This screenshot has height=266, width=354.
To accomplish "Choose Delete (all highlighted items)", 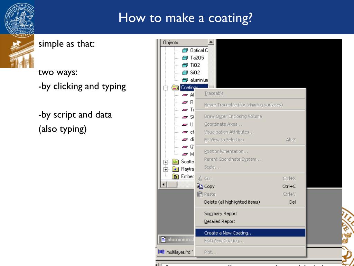I will [x=250, y=202].
